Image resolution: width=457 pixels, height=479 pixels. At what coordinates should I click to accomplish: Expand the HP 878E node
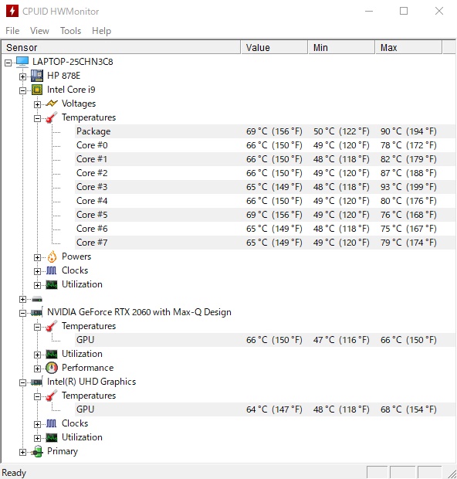click(22, 76)
